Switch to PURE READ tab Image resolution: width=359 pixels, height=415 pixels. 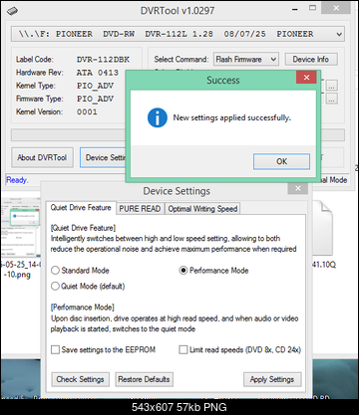pos(140,209)
